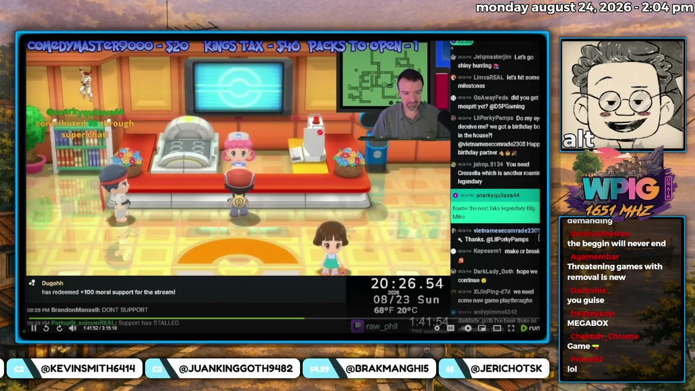This screenshot has width=695, height=391.
Task: Click the skip-forward circular-arrow icon
Action: point(59,327)
